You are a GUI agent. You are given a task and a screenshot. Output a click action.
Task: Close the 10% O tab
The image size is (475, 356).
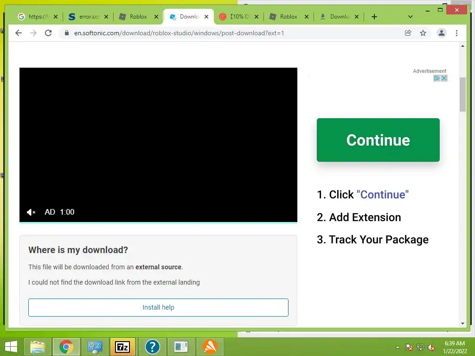coord(256,17)
